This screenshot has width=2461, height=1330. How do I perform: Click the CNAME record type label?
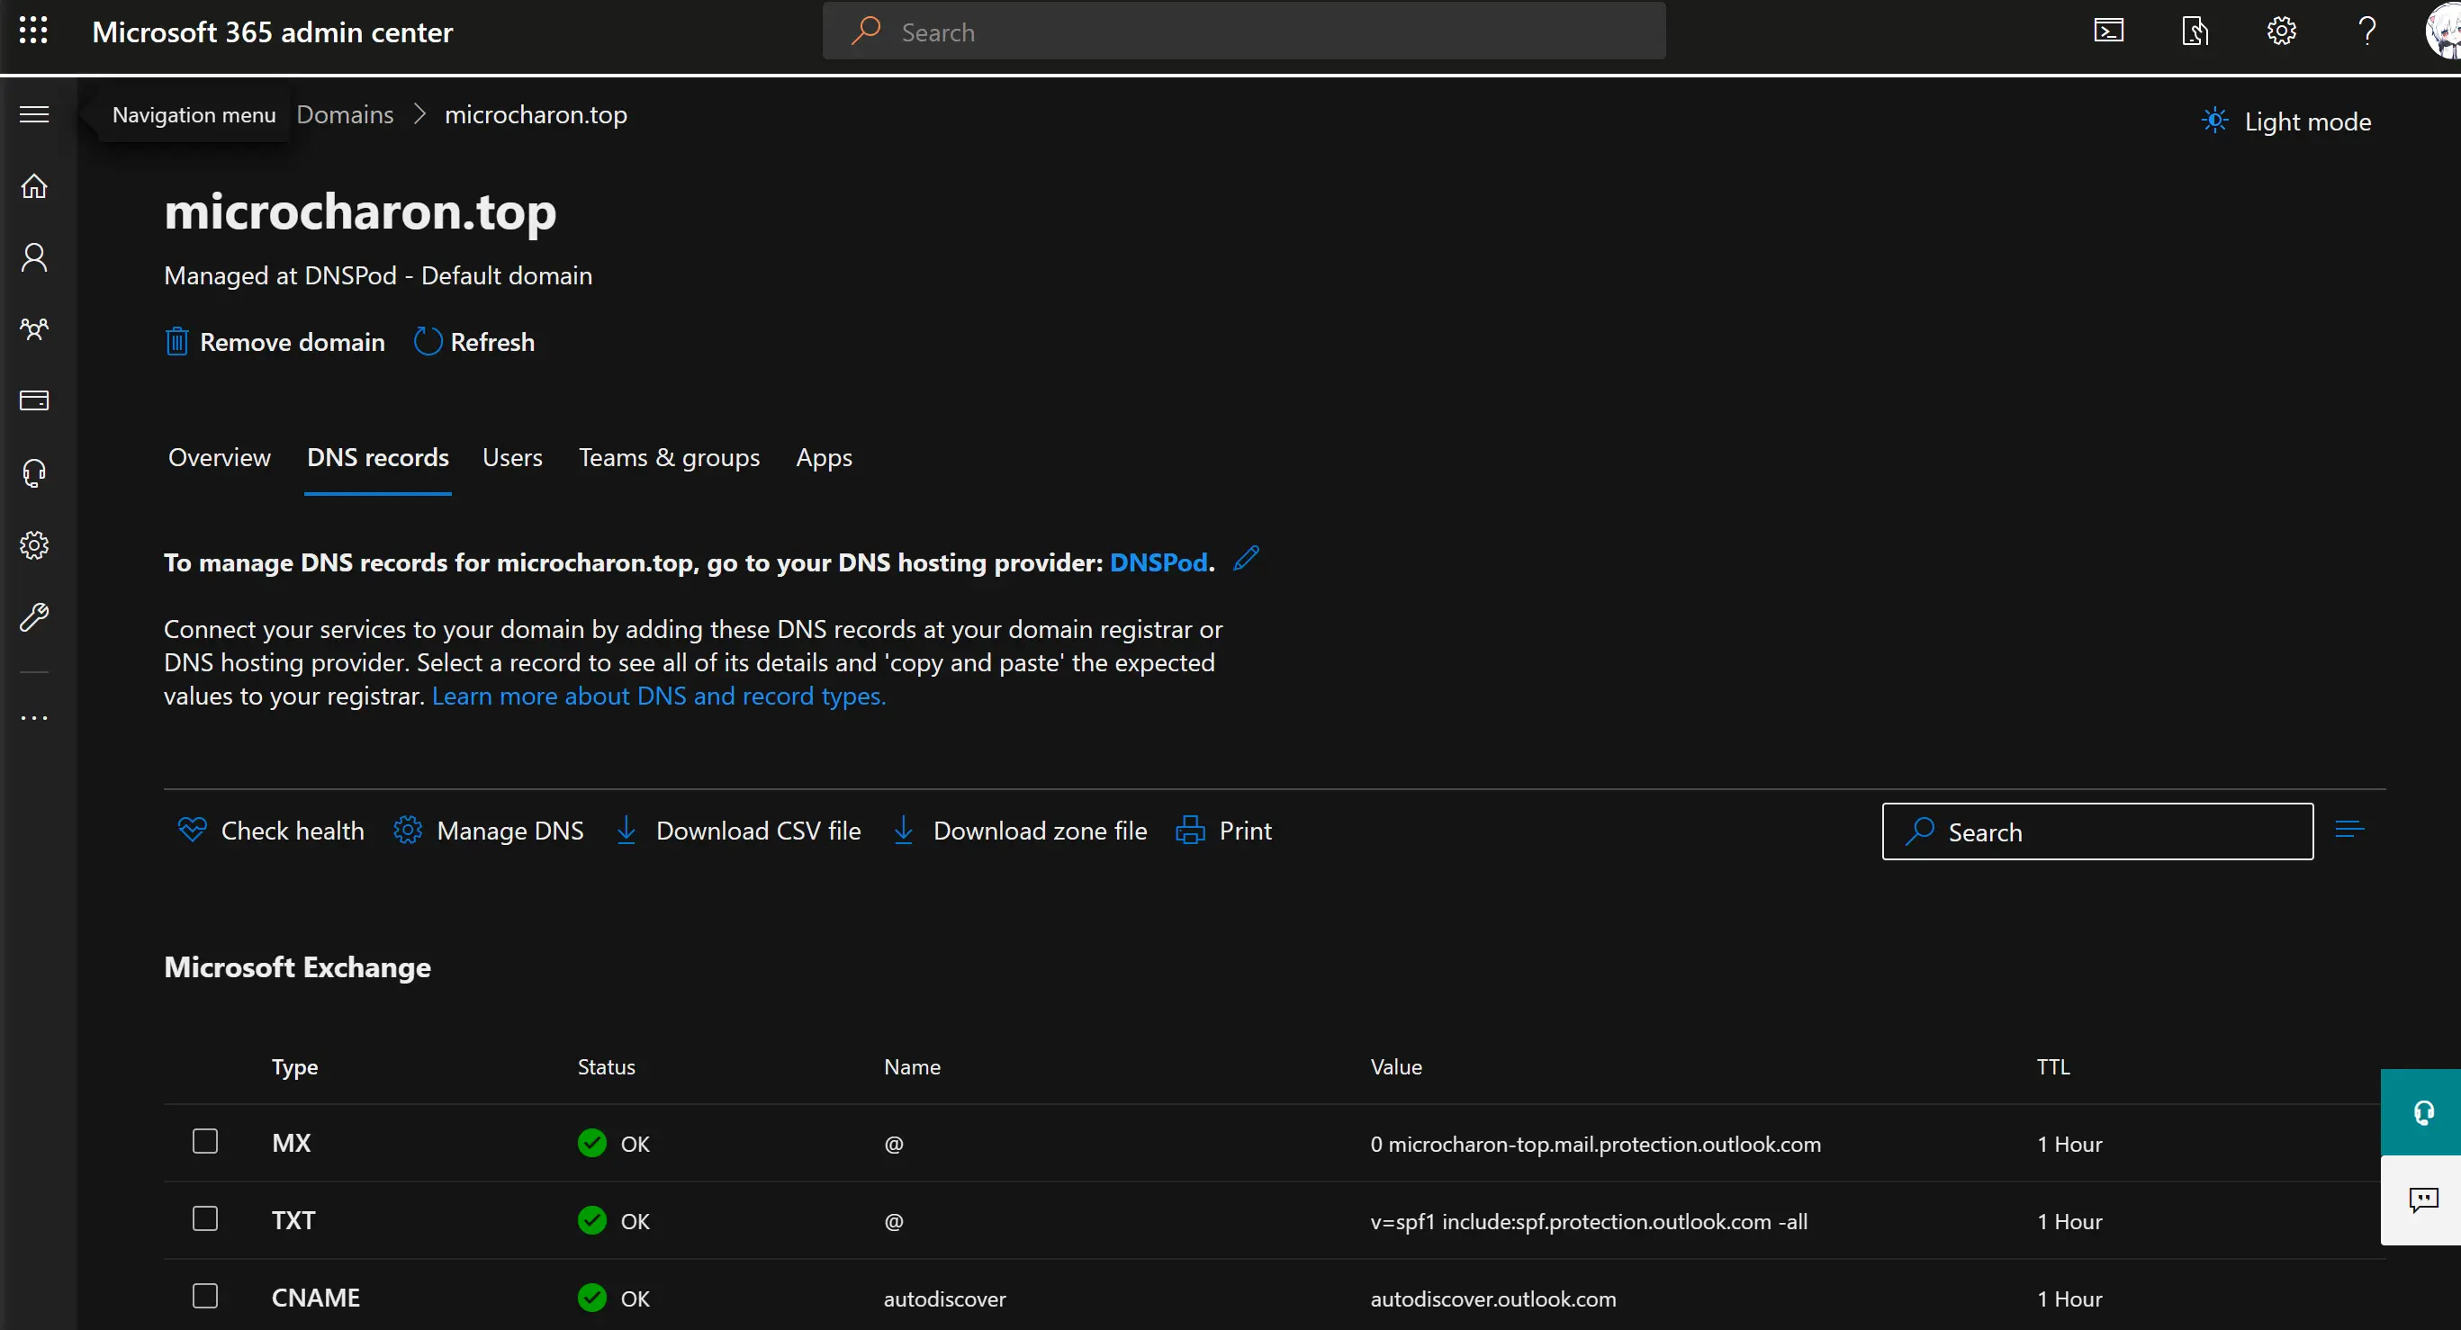pos(315,1298)
